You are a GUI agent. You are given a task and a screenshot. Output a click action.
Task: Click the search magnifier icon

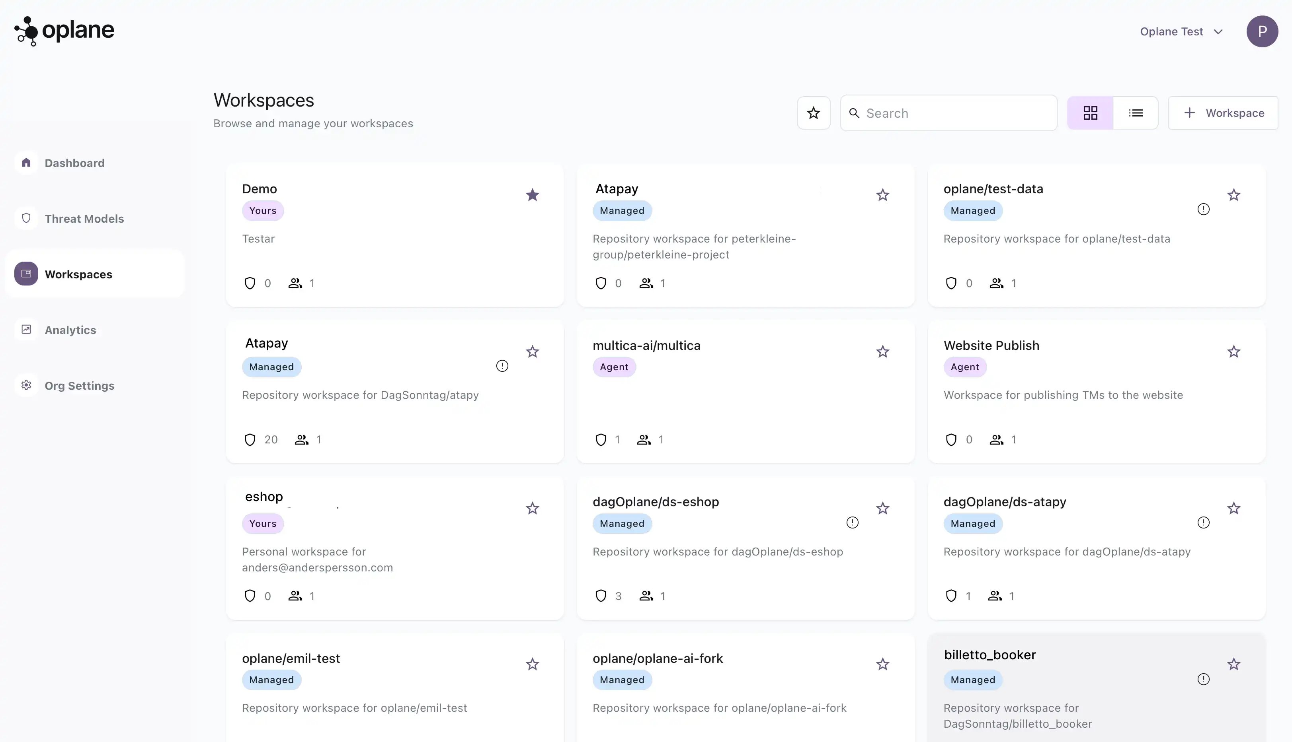coord(854,113)
